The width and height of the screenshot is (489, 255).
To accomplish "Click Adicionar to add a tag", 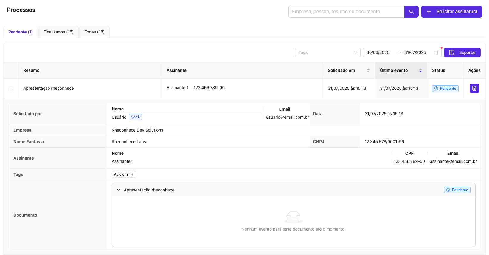I will pos(124,174).
